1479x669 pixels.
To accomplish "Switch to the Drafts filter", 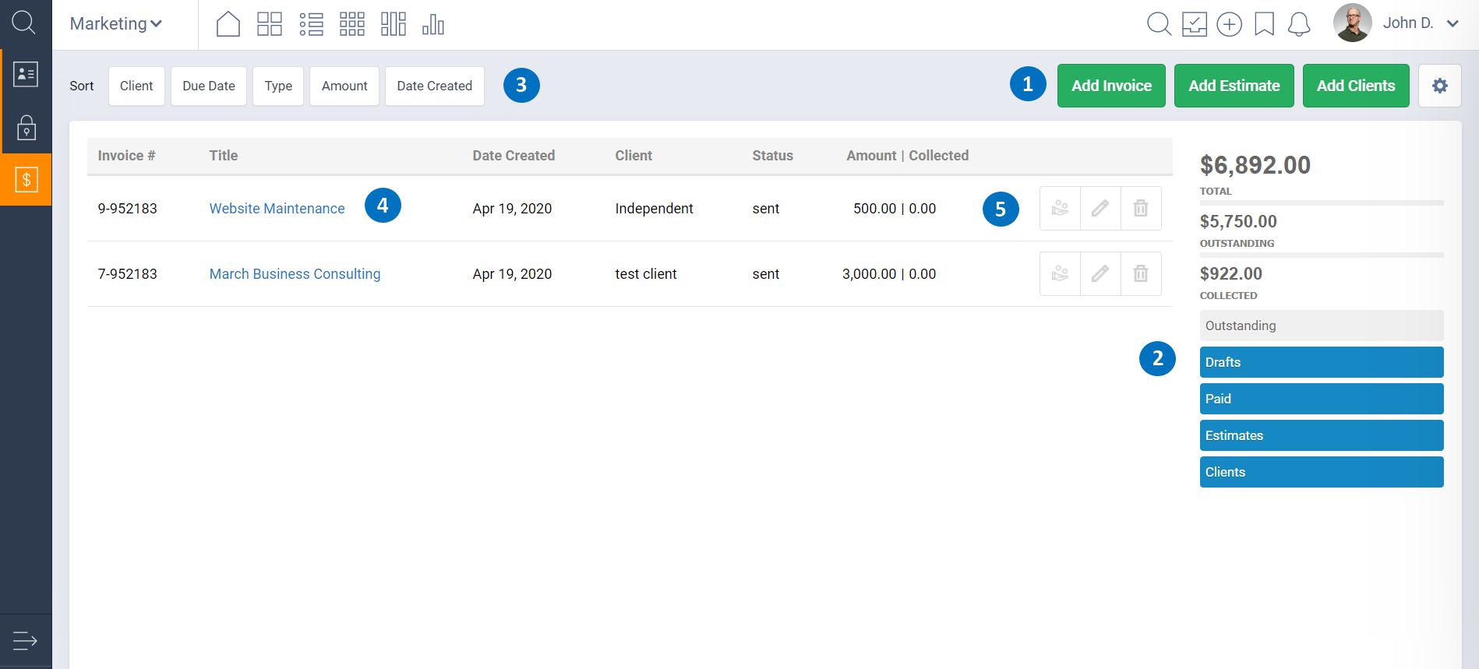I will 1321,362.
